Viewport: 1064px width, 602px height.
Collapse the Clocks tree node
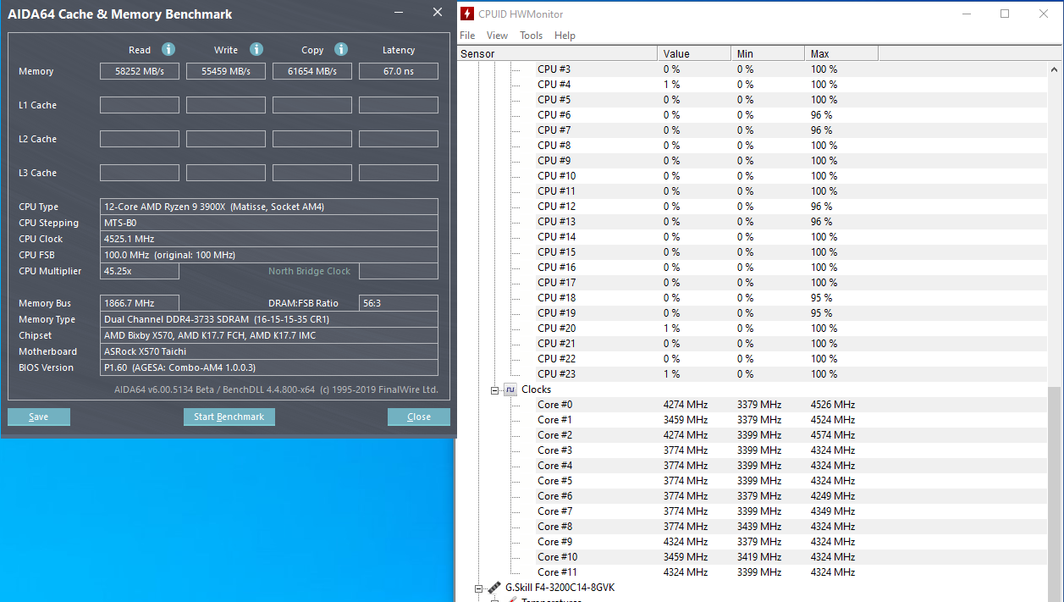495,389
